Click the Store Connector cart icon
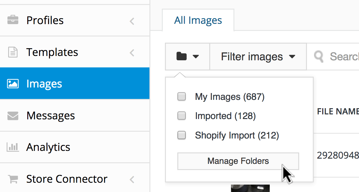This screenshot has width=359, height=192. [13, 179]
